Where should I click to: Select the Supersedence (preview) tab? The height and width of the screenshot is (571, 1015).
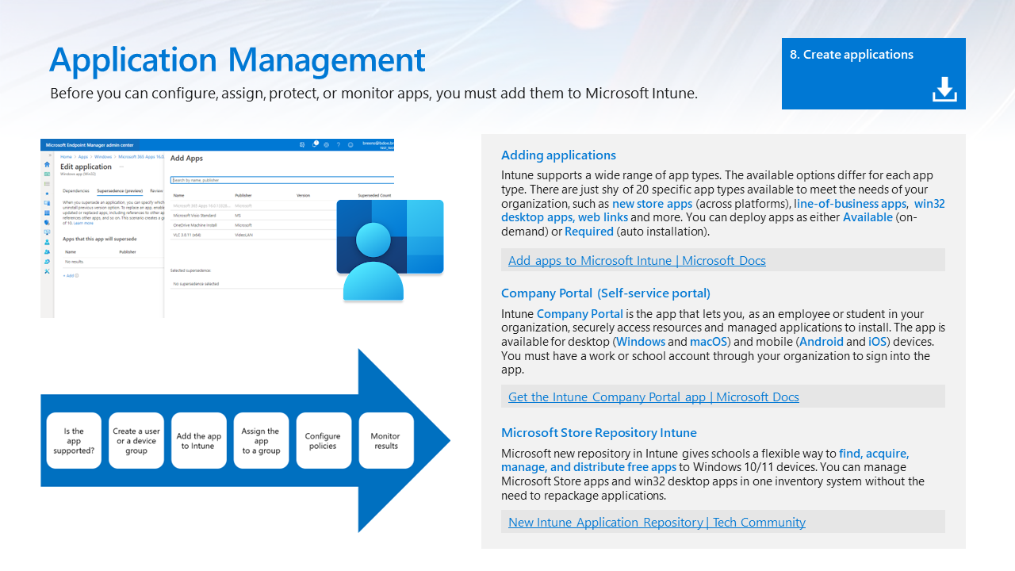(120, 191)
